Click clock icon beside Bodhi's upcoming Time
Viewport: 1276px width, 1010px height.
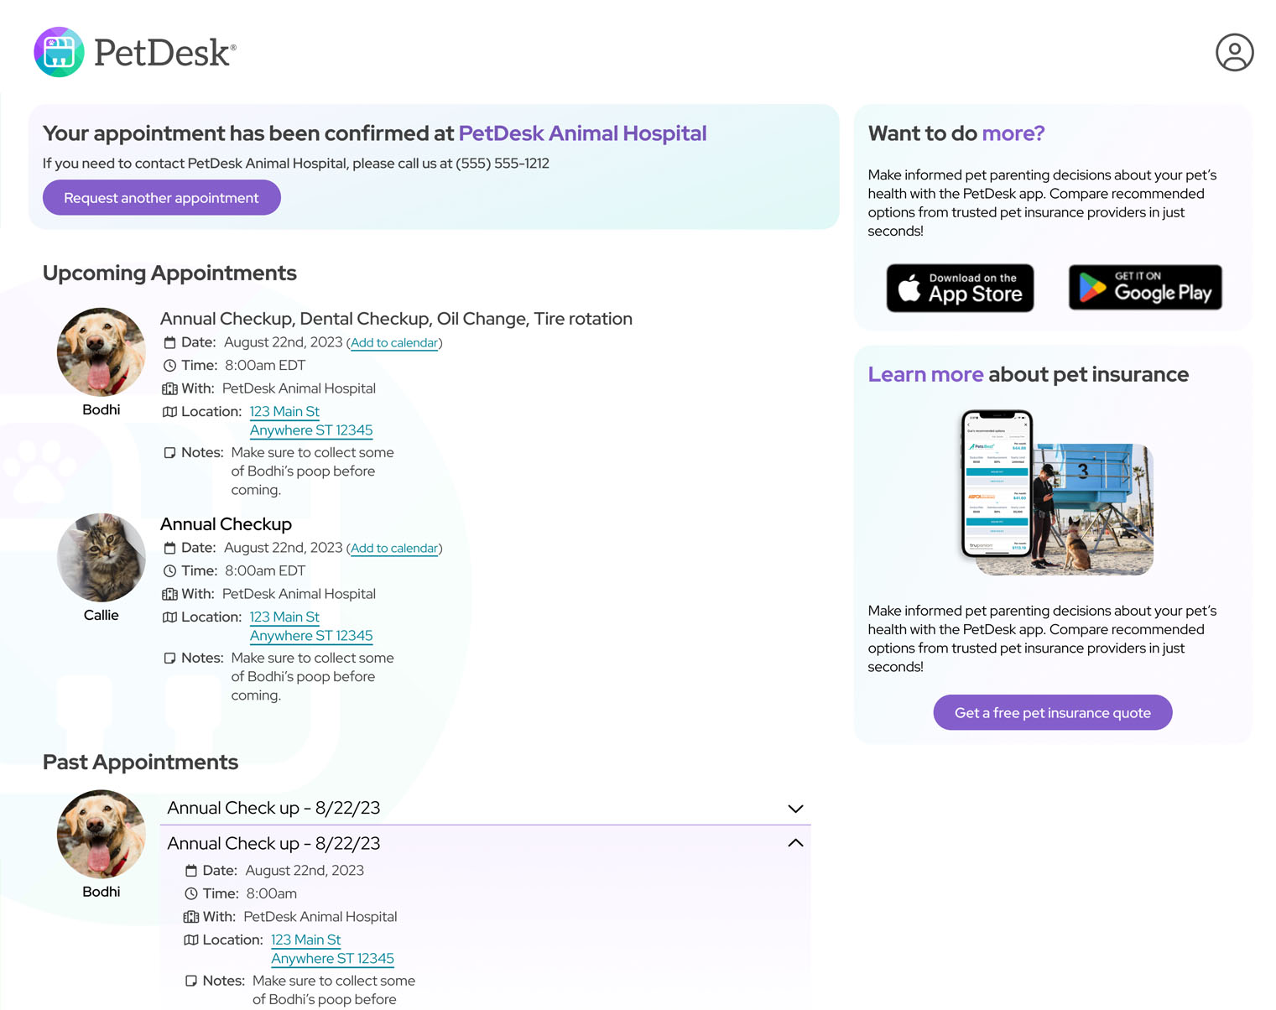(169, 366)
